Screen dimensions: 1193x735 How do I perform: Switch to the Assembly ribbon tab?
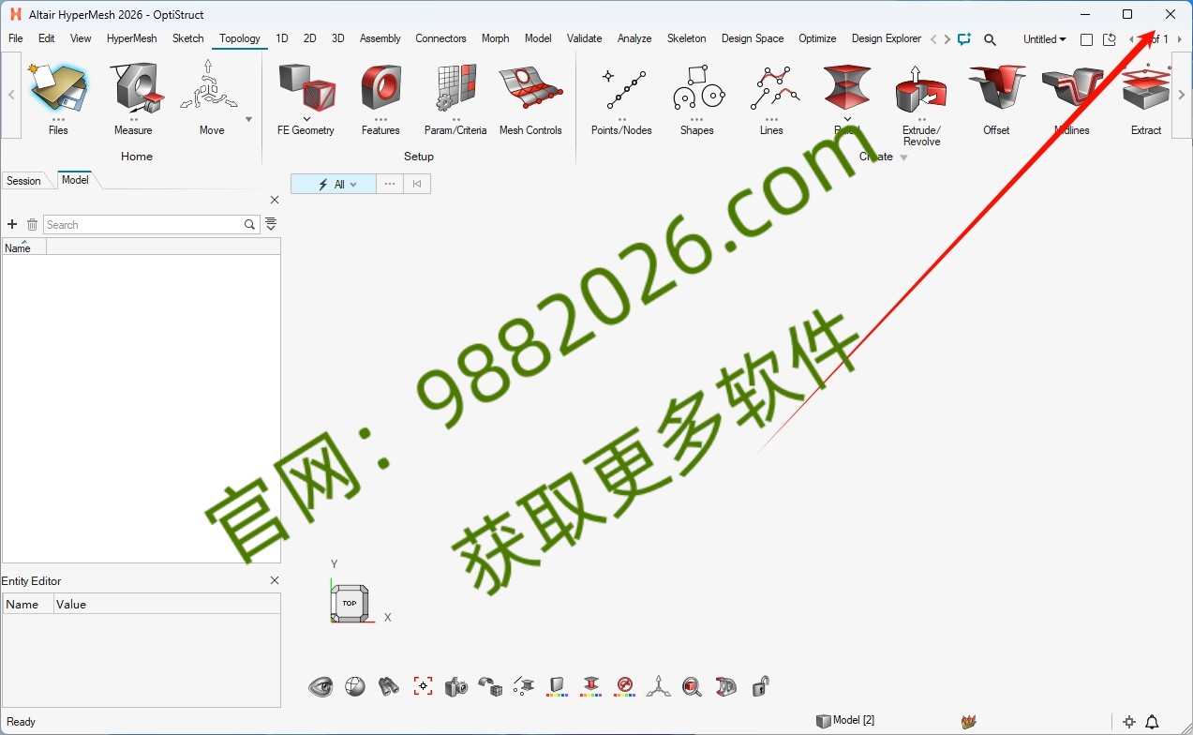(380, 38)
